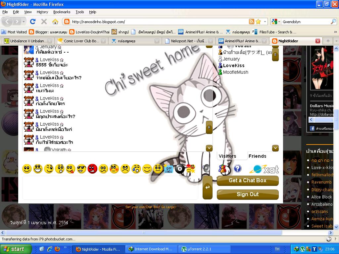Open the blue help question icon

(x=237, y=168)
